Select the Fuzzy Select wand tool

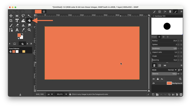coord(29,16)
